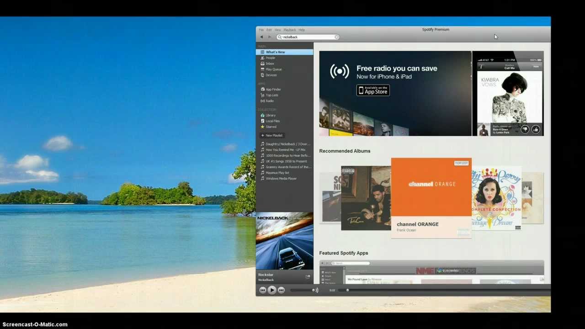Open the Playback menu

coord(289,30)
